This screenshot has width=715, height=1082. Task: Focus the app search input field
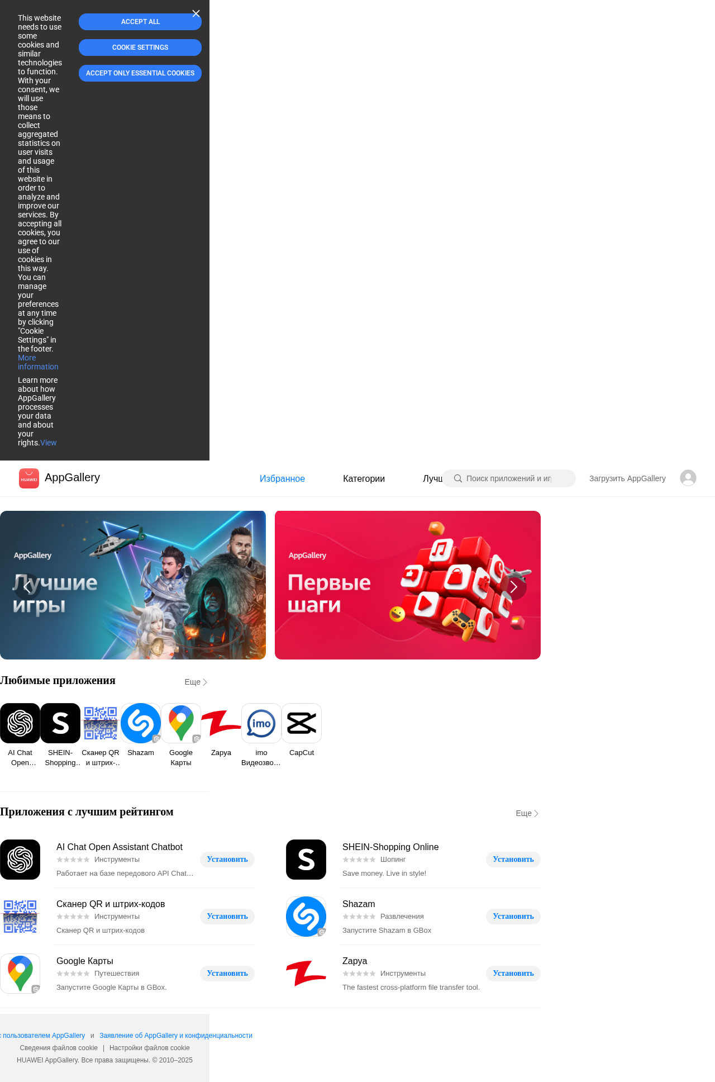pos(509,478)
